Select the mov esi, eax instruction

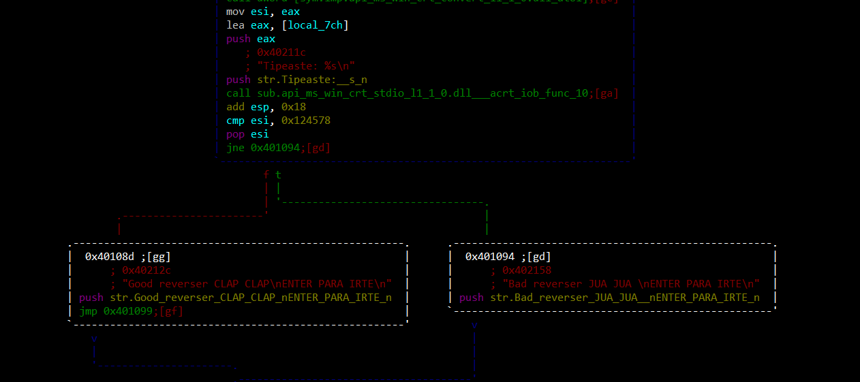tap(262, 12)
